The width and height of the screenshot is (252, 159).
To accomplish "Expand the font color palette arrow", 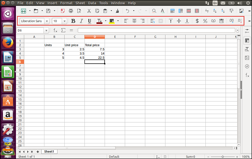I will [105, 21].
